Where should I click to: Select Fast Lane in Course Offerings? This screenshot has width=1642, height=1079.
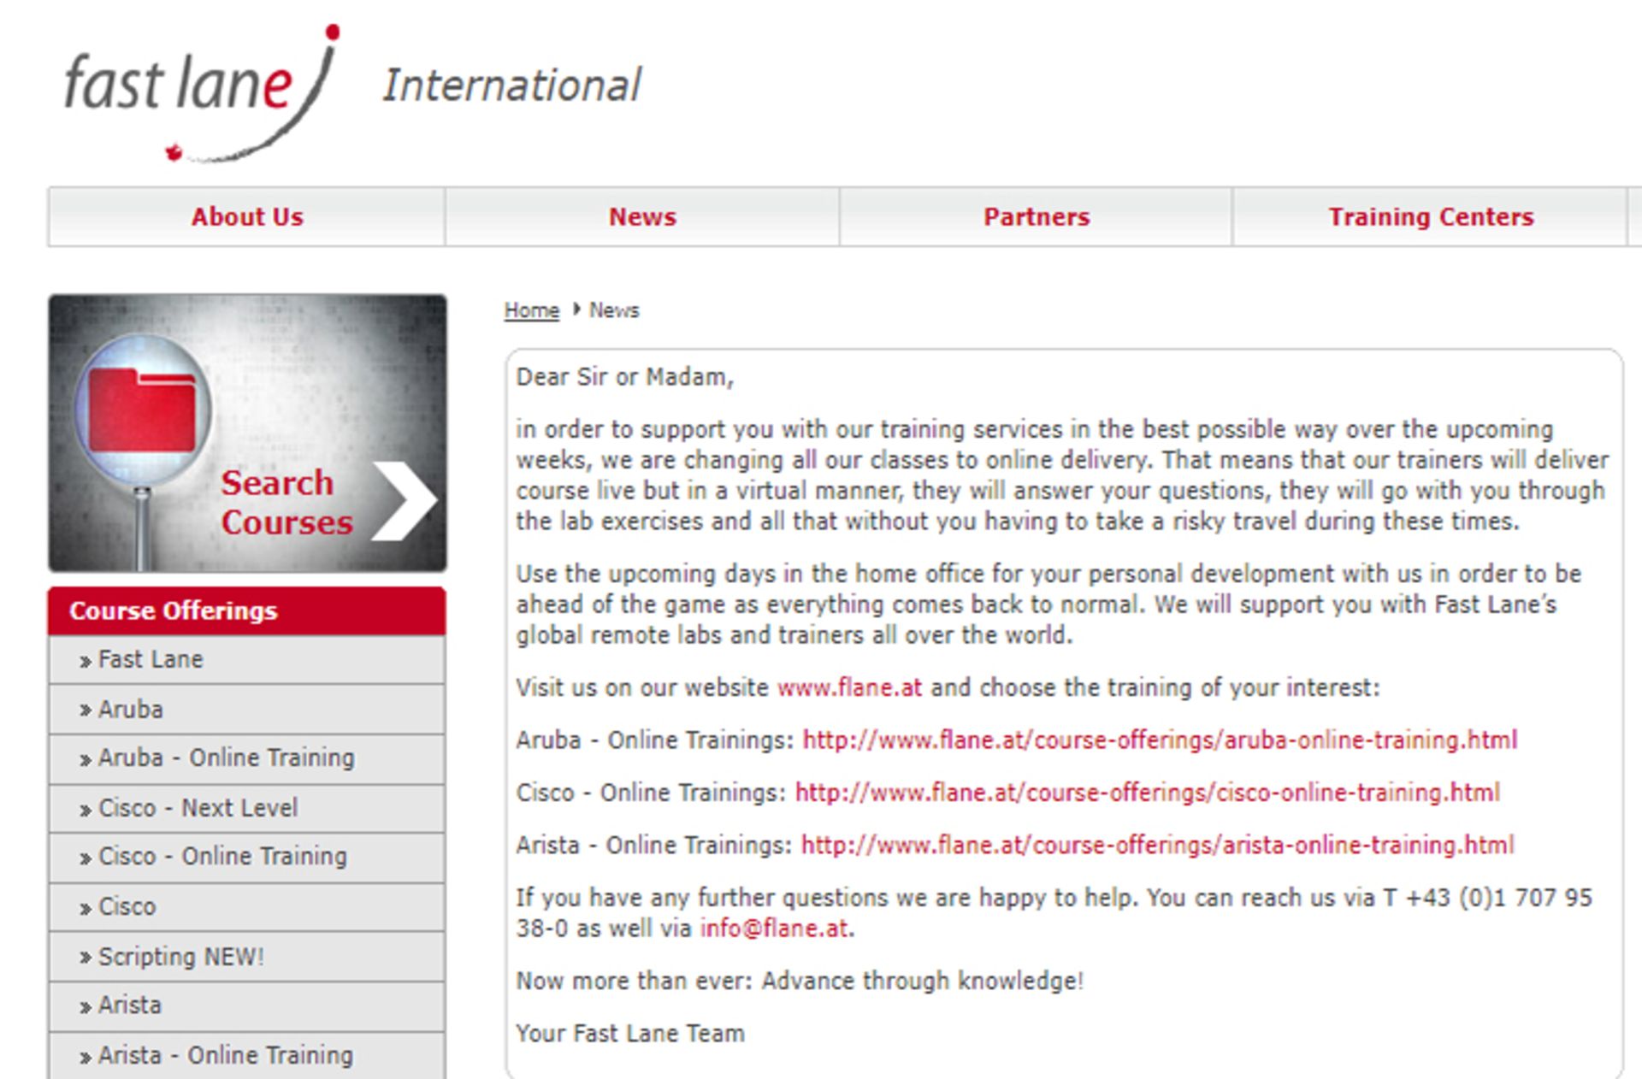151,660
